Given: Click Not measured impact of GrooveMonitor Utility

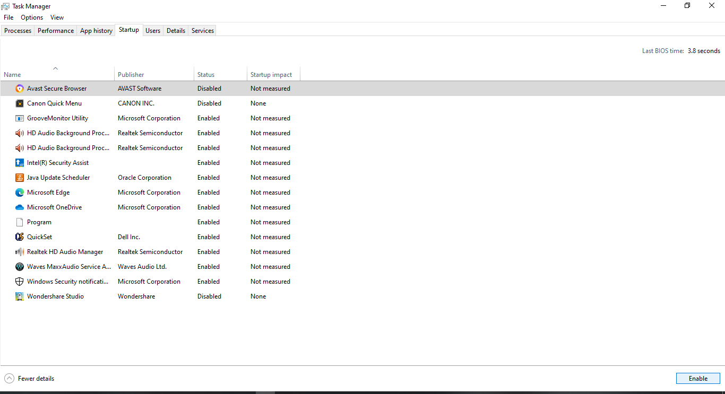Looking at the screenshot, I should 270,118.
